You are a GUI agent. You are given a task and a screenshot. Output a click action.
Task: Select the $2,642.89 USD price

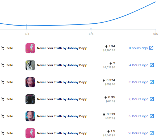coord(109,136)
